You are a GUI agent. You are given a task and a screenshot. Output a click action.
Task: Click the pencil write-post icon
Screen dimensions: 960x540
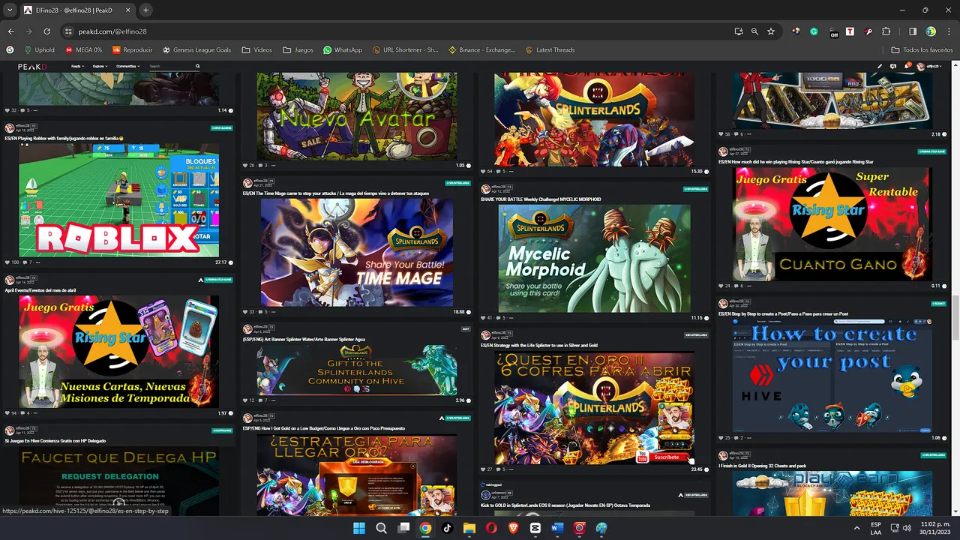[x=880, y=66]
